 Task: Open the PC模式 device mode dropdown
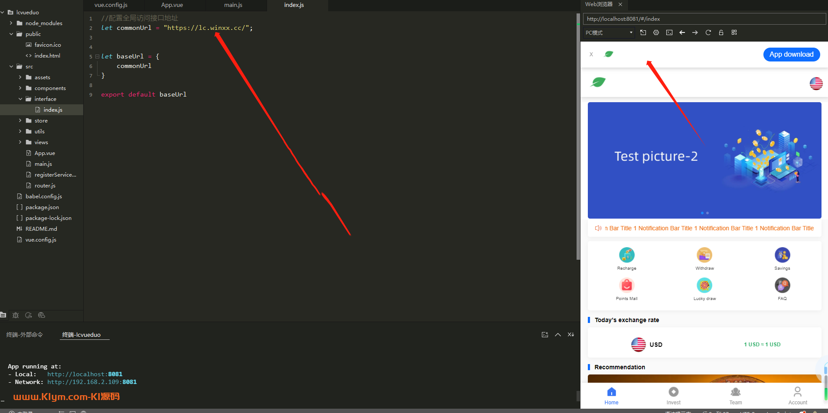pos(609,32)
